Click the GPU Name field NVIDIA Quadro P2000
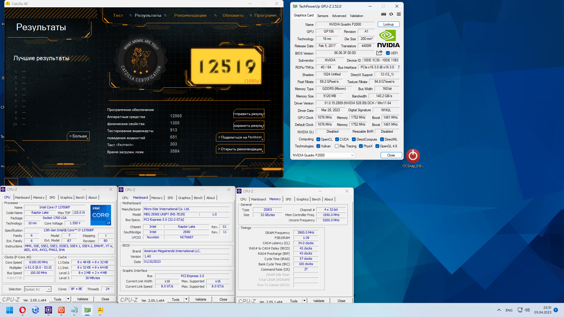The image size is (564, 317). pyautogui.click(x=345, y=24)
